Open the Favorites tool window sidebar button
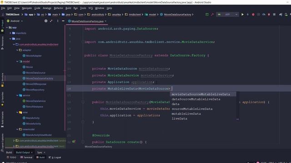Screen dimensions: 291x163 point(2,99)
